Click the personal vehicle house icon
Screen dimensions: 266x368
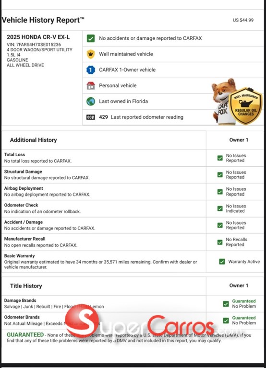click(91, 85)
